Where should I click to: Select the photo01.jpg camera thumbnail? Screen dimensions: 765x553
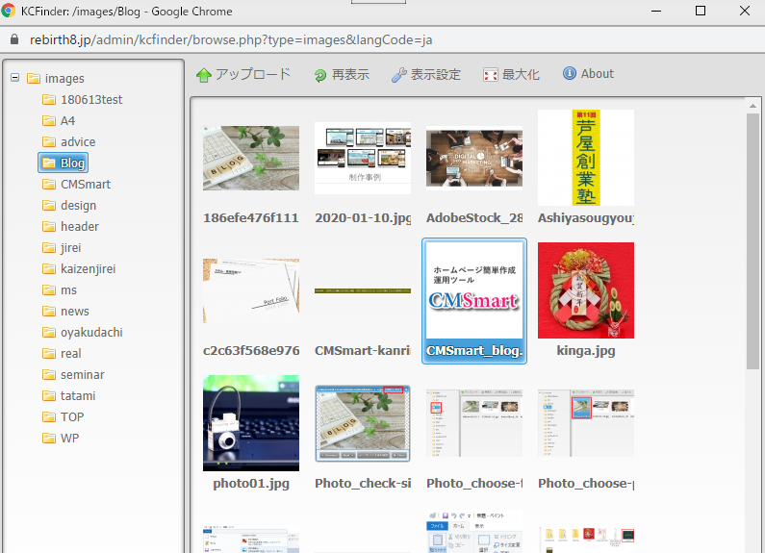pyautogui.click(x=251, y=423)
